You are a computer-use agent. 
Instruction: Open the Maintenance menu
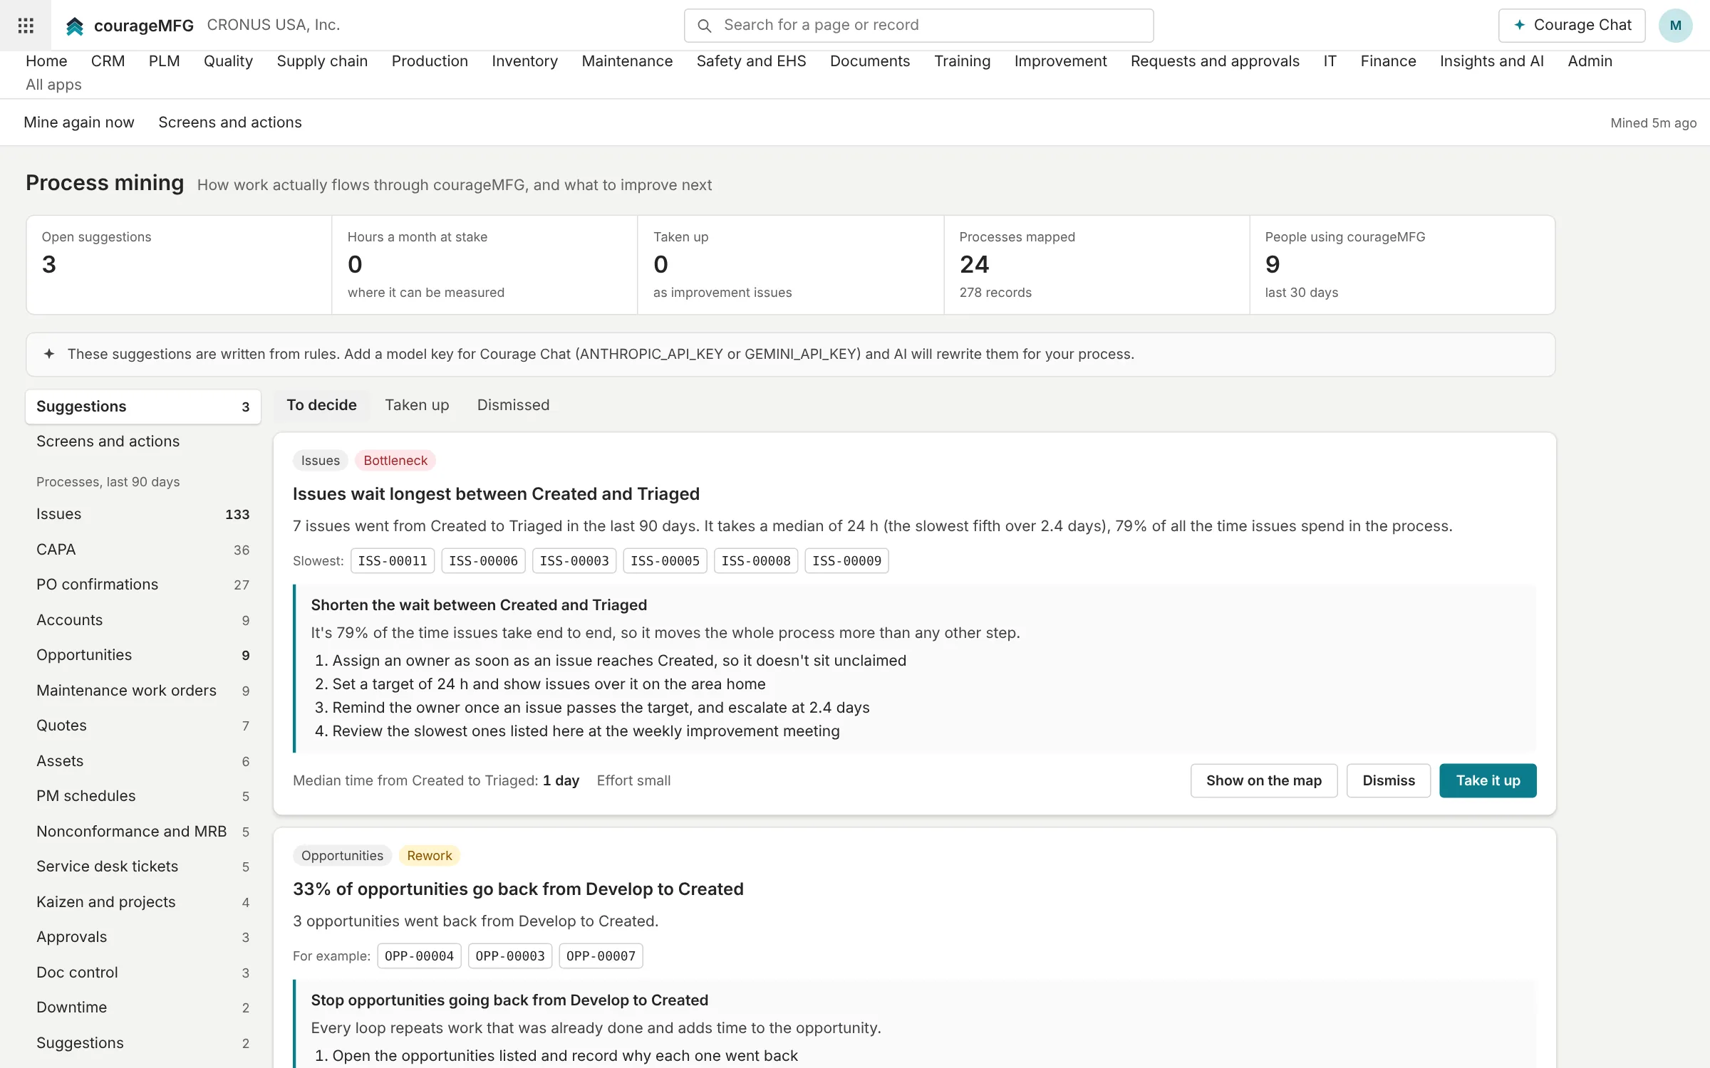pos(627,61)
